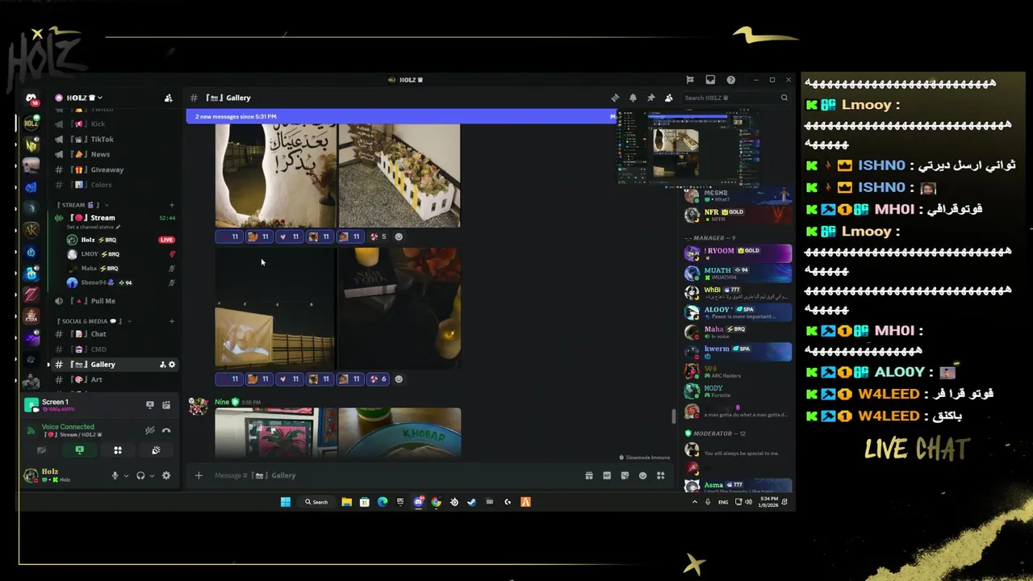Start an activity in voice panel
This screenshot has width=1033, height=581.
click(118, 450)
